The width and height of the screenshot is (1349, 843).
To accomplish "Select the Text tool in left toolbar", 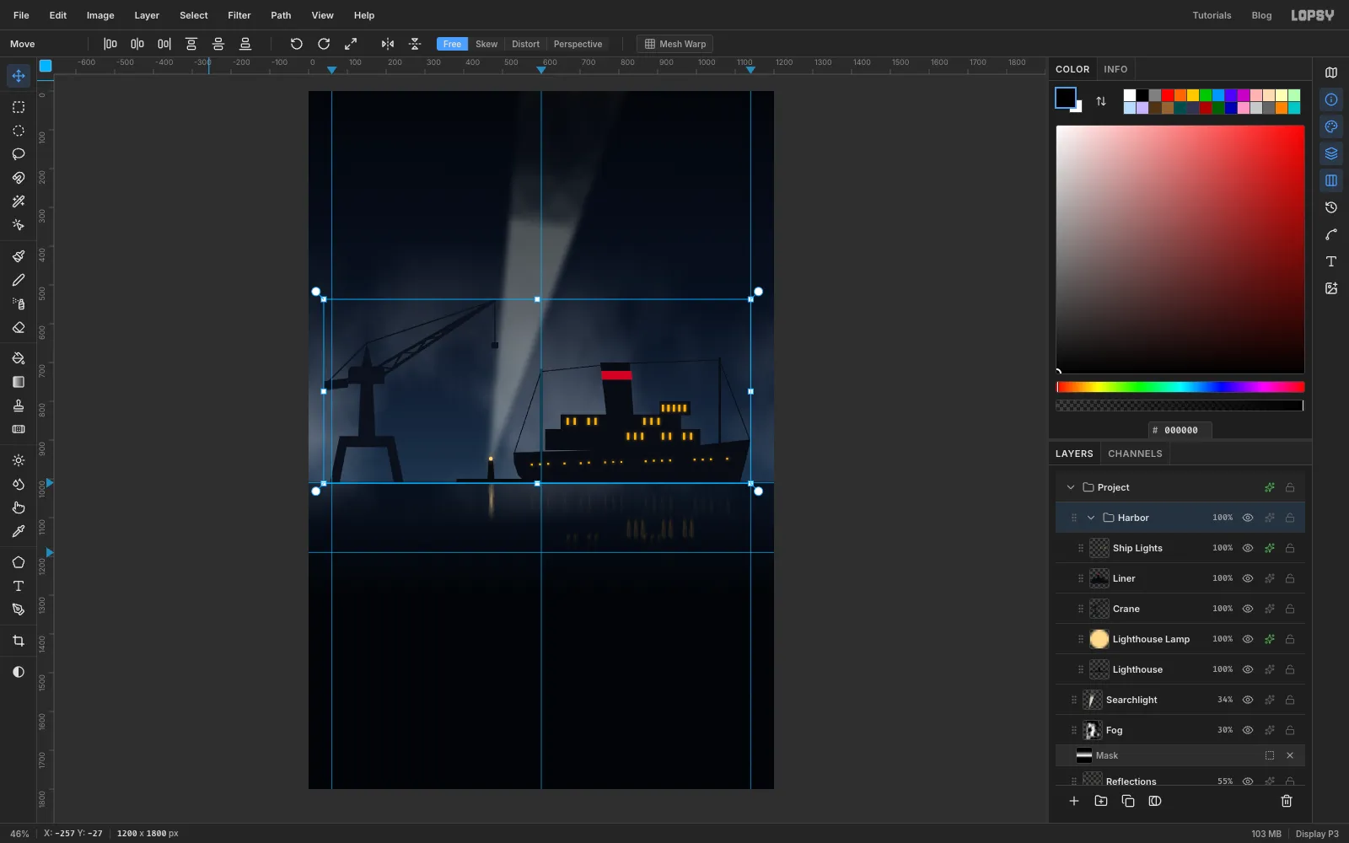I will tap(19, 586).
